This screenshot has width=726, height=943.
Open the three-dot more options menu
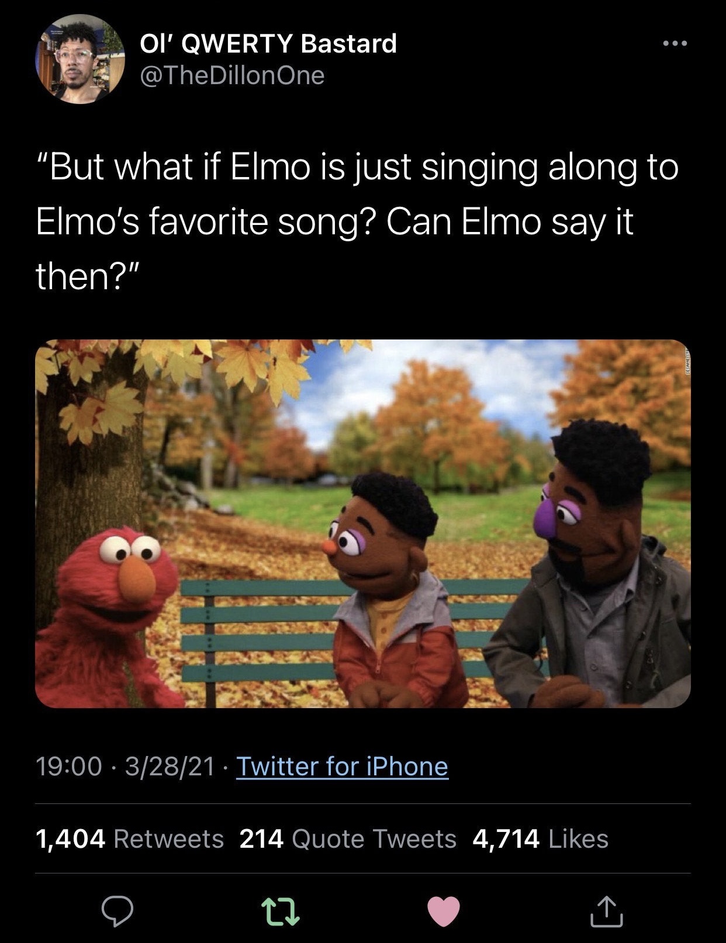pos(675,43)
